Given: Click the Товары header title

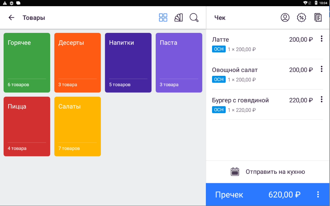Looking at the screenshot, I should click(x=34, y=18).
